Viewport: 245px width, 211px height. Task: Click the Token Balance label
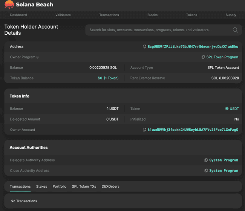pyautogui.click(x=22, y=78)
